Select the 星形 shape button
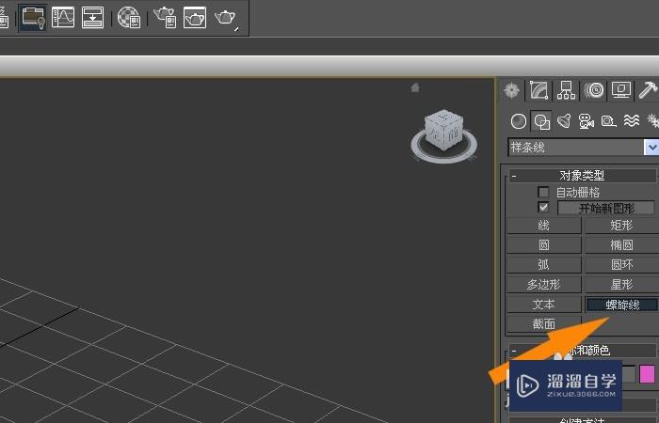Image resolution: width=659 pixels, height=423 pixels. coord(621,285)
